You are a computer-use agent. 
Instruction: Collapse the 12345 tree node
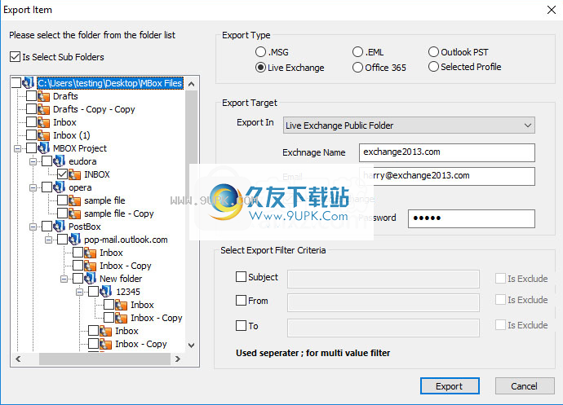click(x=79, y=292)
